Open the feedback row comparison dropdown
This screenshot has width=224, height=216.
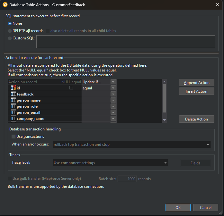[x=113, y=94]
